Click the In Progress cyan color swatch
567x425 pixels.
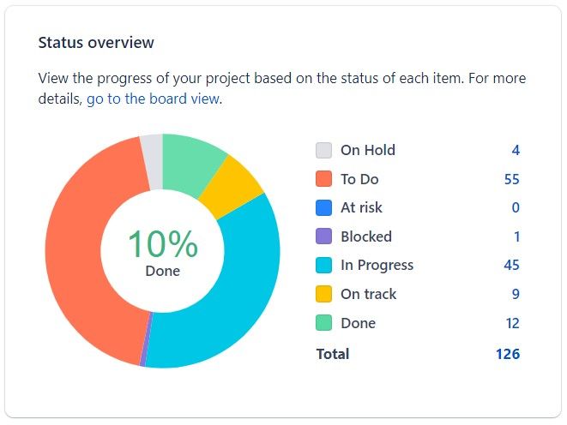click(x=323, y=266)
